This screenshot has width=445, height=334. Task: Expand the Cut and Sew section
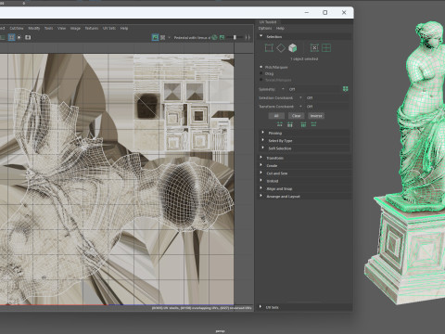(x=305, y=173)
